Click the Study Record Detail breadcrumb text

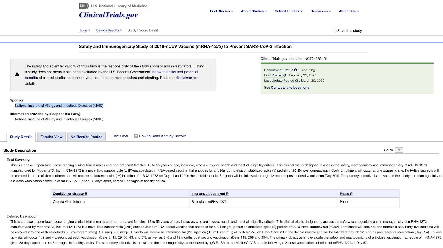click(143, 30)
